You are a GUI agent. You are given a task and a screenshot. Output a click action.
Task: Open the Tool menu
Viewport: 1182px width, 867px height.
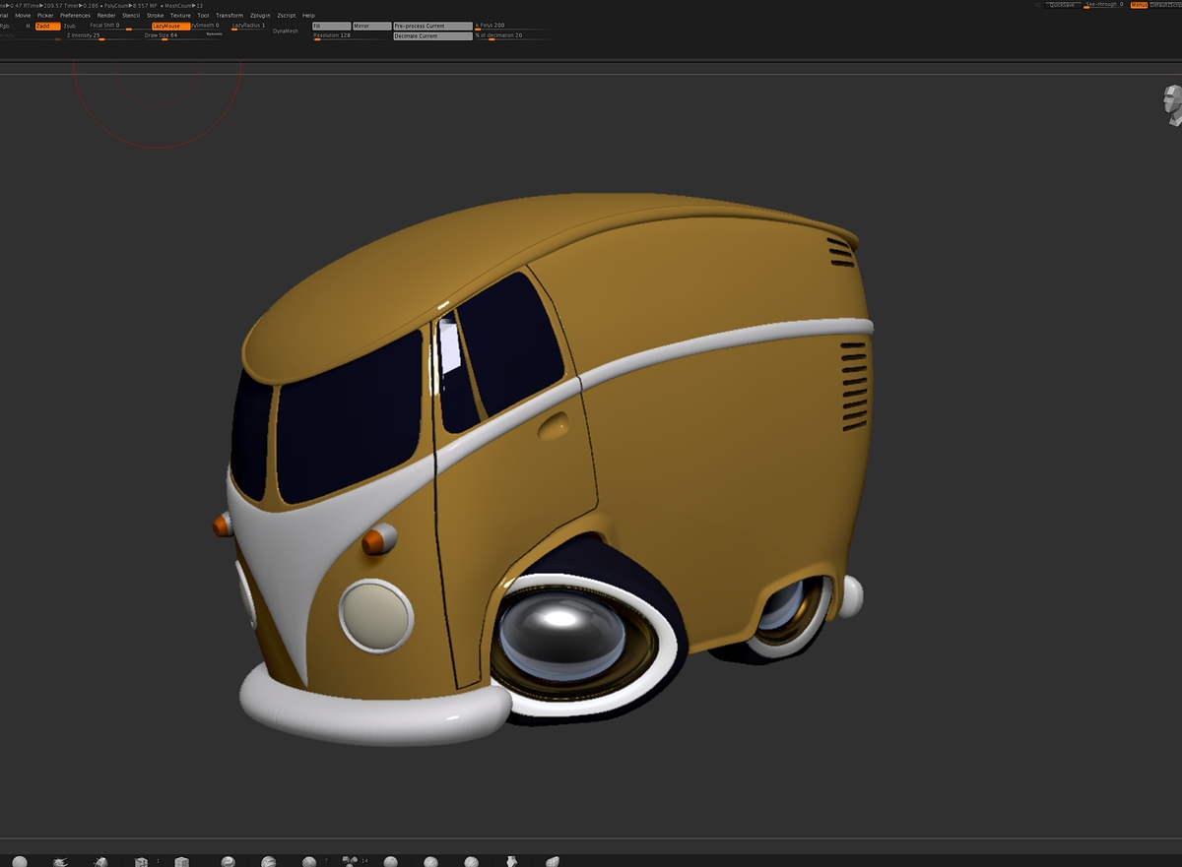pyautogui.click(x=203, y=16)
